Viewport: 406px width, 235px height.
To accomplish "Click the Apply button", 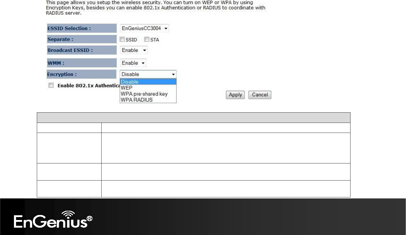I will tap(235, 95).
